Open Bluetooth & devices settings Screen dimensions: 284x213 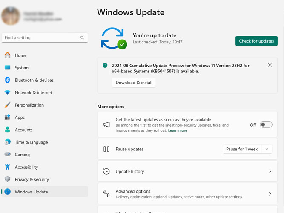click(x=45, y=80)
